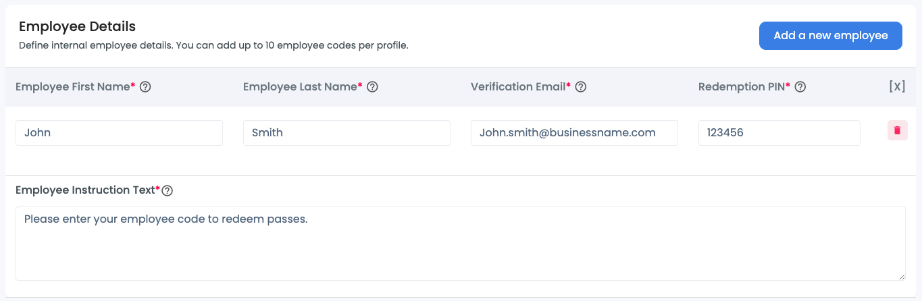This screenshot has width=922, height=301.
Task: Edit the John.smith@businessname.com email field
Action: pos(574,133)
